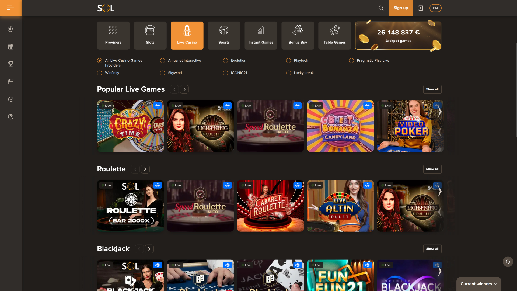The image size is (517, 291).
Task: Select the Luckystreak provider filter
Action: point(288,73)
